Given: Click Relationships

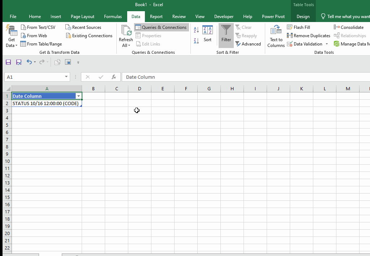Looking at the screenshot, I should [x=350, y=36].
